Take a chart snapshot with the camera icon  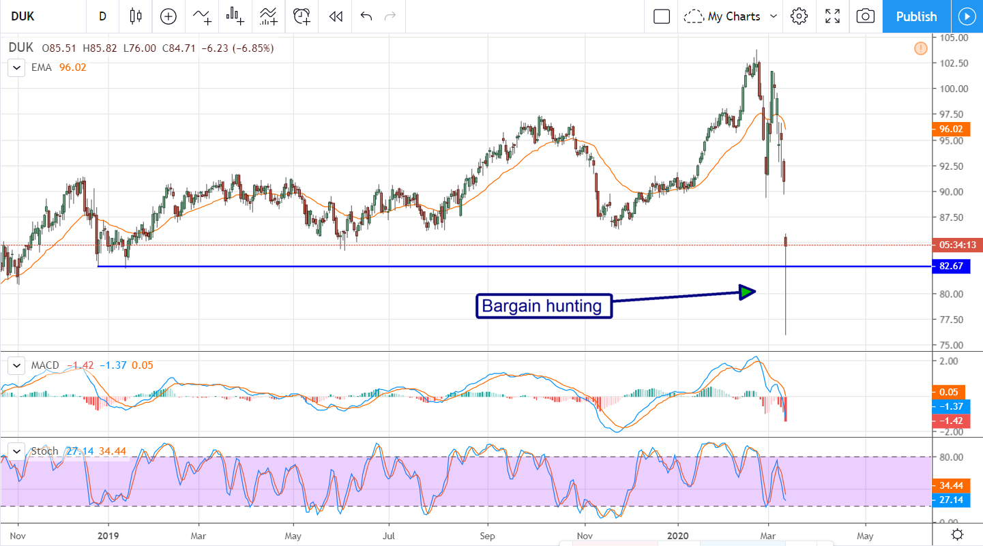click(x=865, y=16)
